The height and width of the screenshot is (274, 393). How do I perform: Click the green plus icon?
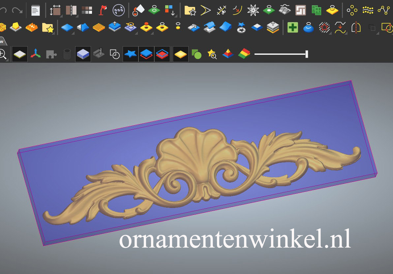coord(292,27)
